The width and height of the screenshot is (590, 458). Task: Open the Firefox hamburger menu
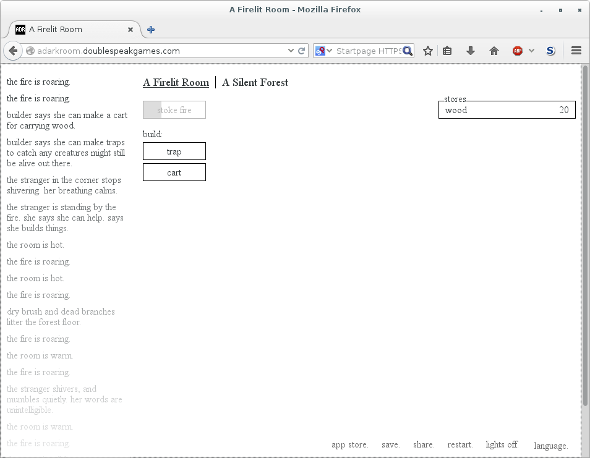[576, 51]
